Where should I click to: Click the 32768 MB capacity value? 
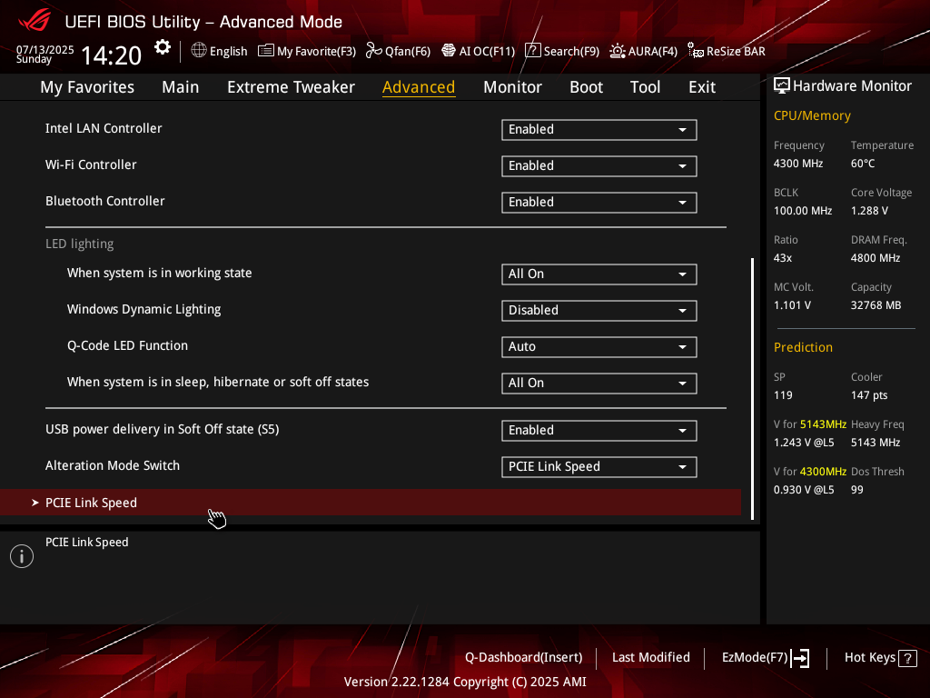click(x=876, y=305)
